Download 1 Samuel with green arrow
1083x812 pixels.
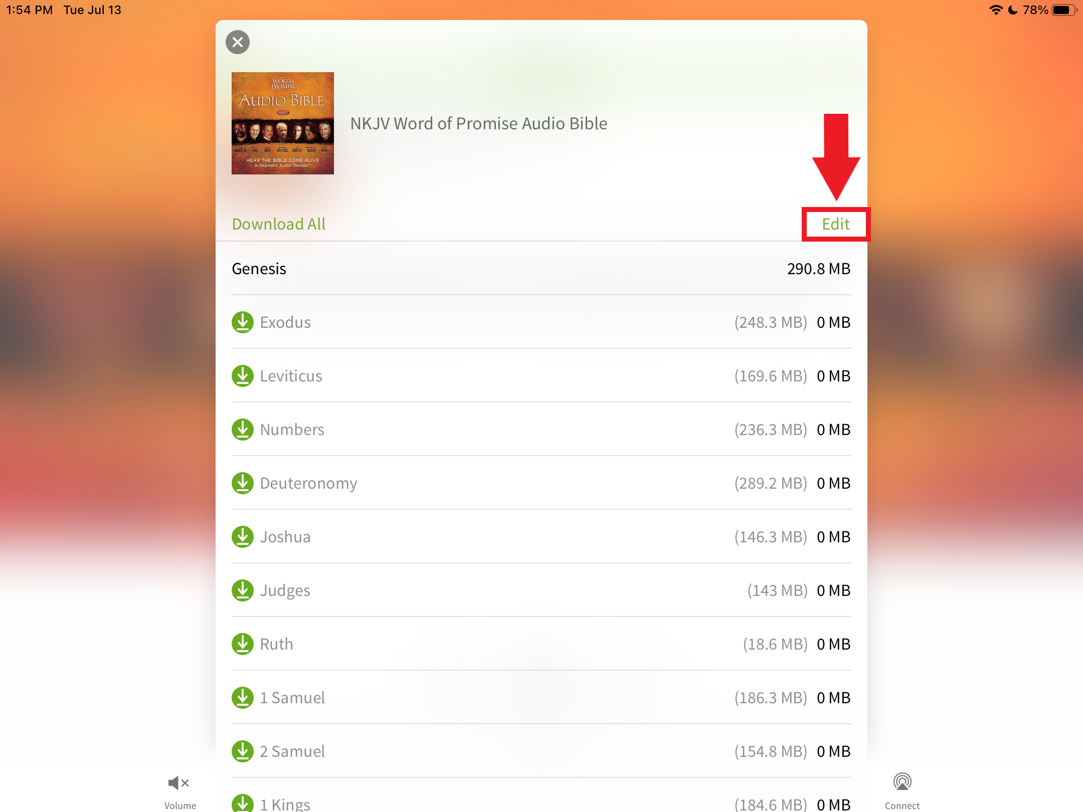point(243,698)
